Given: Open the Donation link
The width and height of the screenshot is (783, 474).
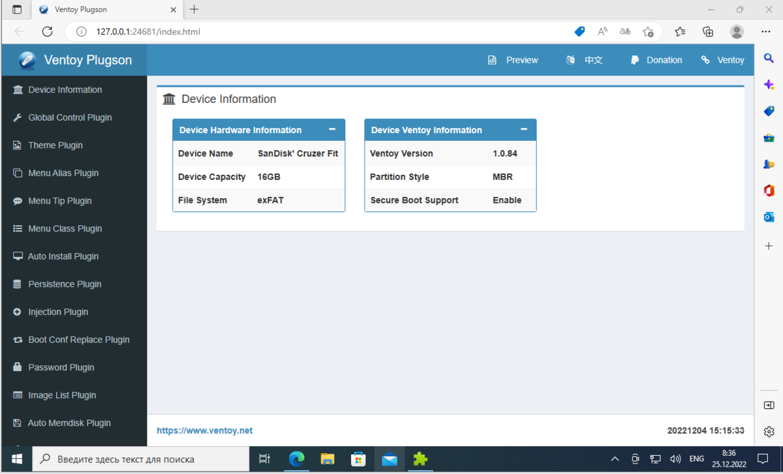Looking at the screenshot, I should click(x=656, y=60).
